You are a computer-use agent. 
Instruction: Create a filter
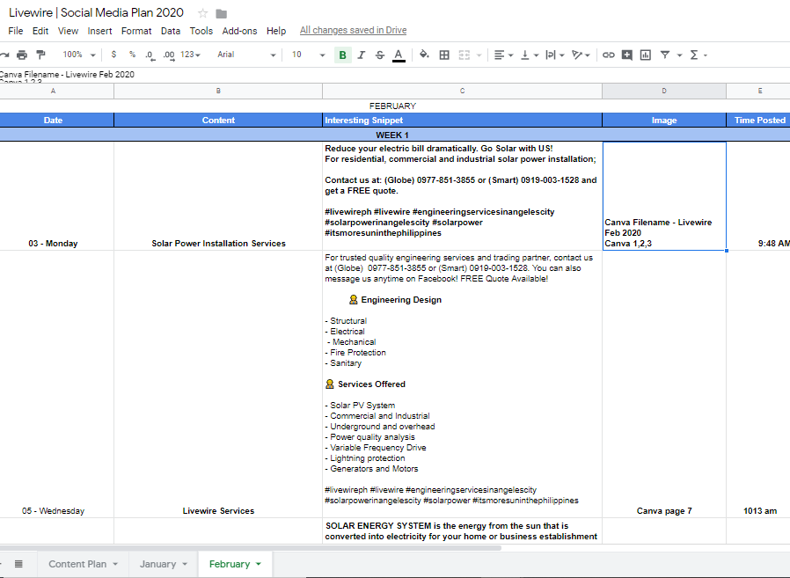tap(665, 55)
